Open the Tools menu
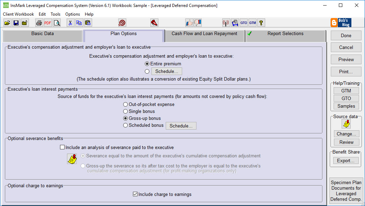 click(x=55, y=14)
